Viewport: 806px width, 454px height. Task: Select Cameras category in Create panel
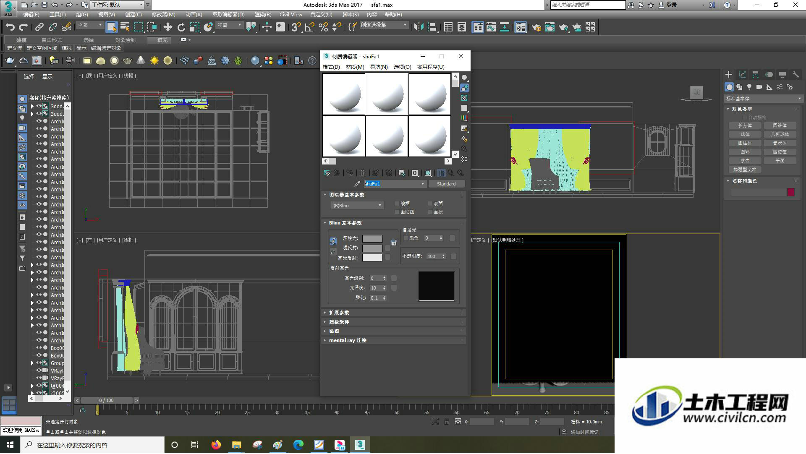(759, 87)
